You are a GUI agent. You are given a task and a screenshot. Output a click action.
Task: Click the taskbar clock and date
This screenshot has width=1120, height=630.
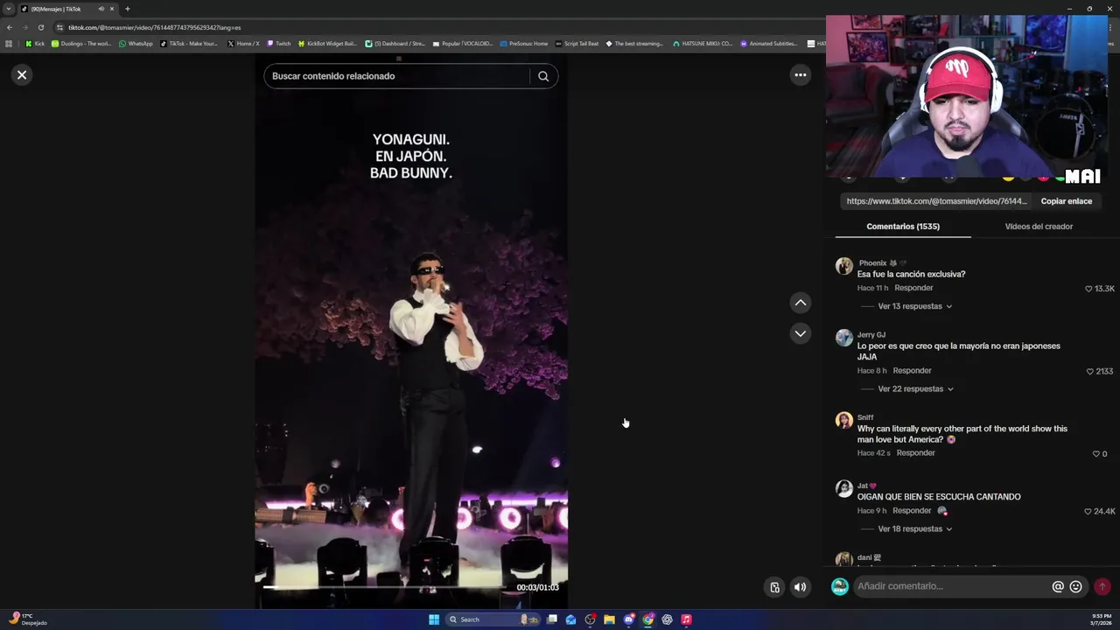1101,619
